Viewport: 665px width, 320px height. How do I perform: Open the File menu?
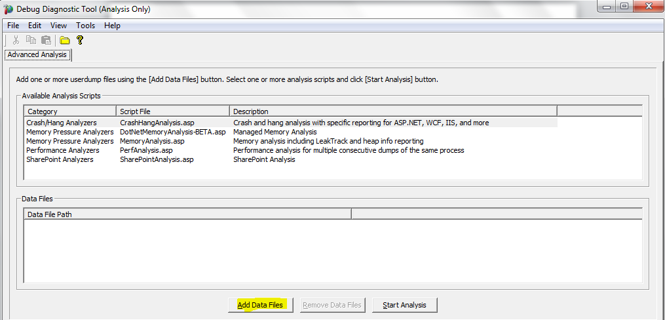click(13, 26)
